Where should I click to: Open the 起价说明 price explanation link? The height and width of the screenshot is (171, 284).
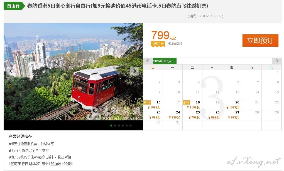[175, 44]
